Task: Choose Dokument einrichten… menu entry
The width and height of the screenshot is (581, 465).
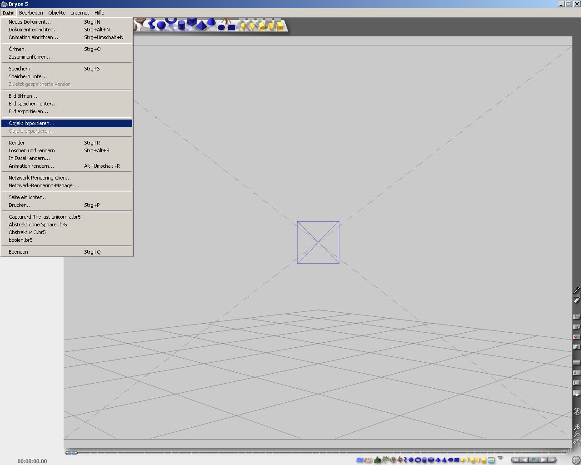Action: click(67, 30)
